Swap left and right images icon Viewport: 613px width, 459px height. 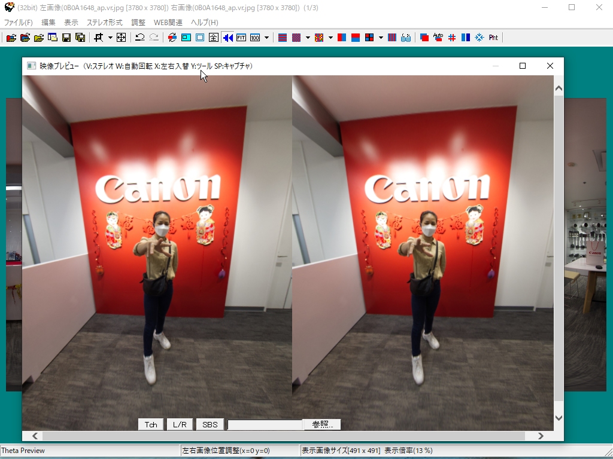coord(172,38)
